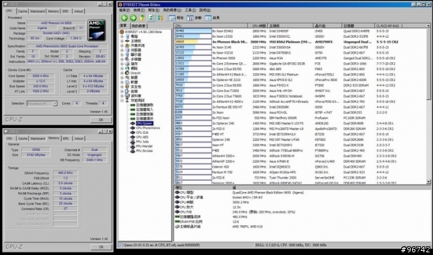Open Cache tab in upper CPU-Z window

click(x=22, y=11)
